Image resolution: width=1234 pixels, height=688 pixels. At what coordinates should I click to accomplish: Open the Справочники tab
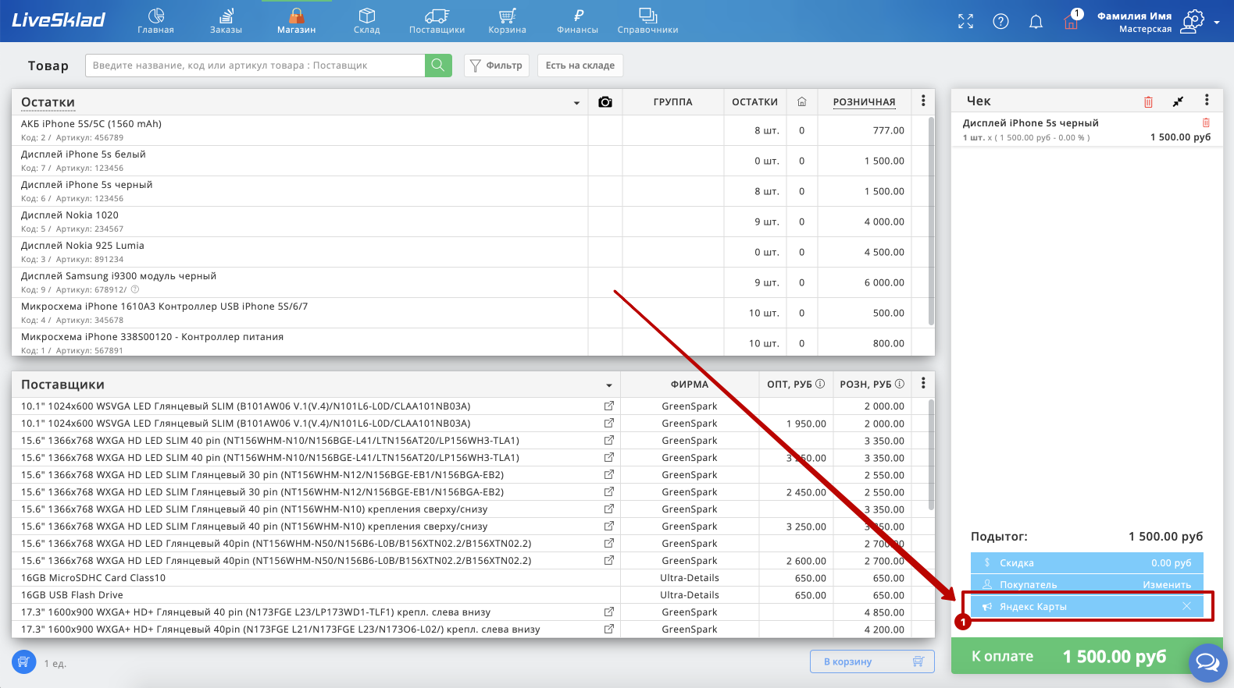(647, 21)
